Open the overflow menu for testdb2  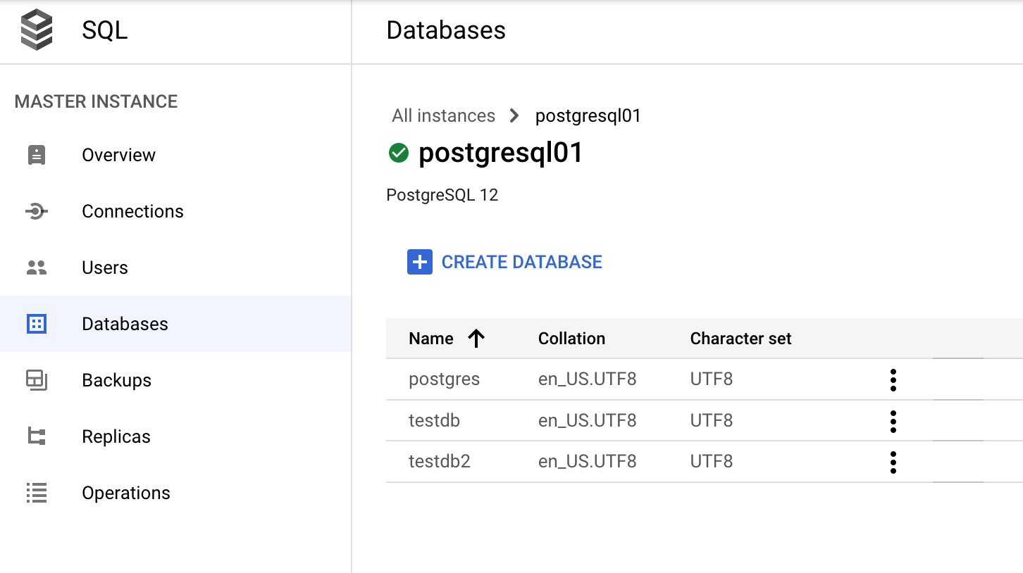click(x=893, y=462)
